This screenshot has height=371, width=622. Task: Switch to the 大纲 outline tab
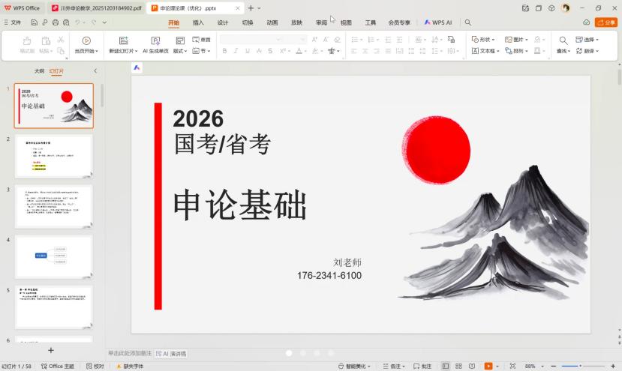click(39, 70)
